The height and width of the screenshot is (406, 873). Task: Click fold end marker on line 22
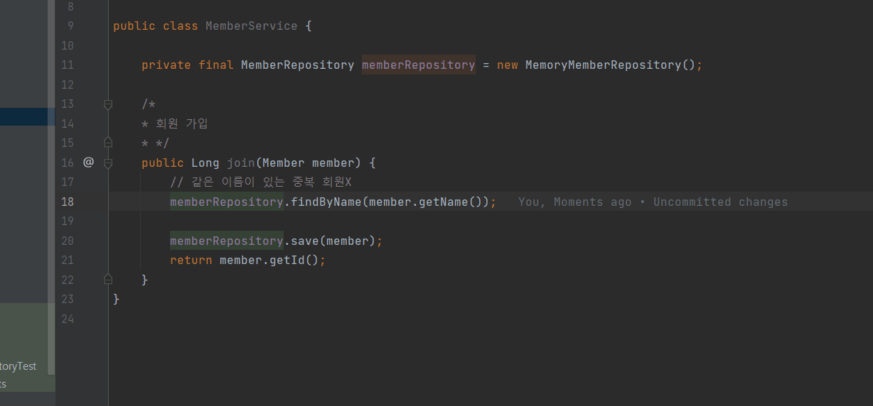(x=108, y=279)
